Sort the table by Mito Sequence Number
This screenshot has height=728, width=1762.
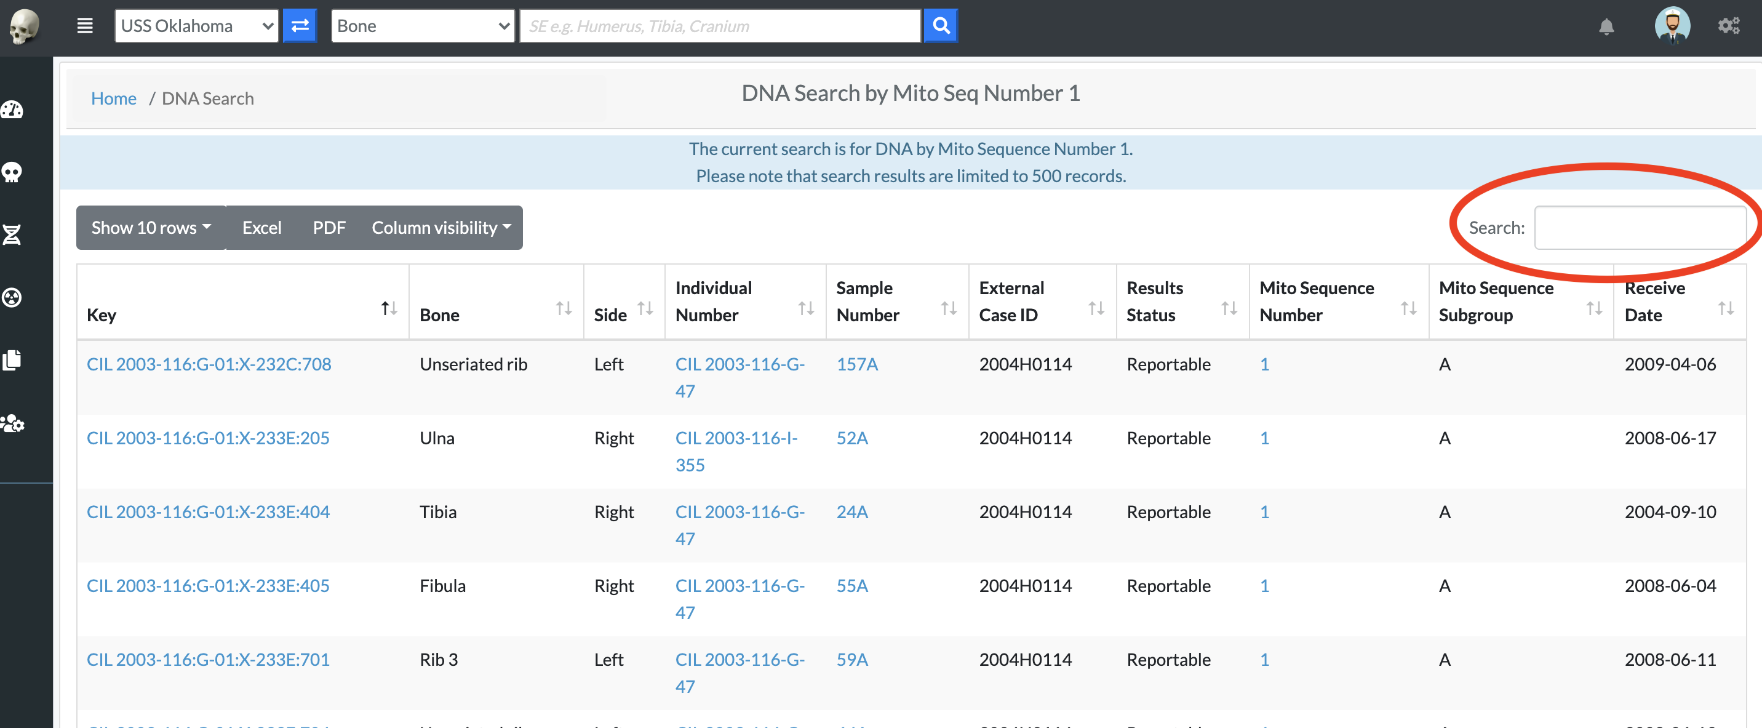click(1339, 302)
